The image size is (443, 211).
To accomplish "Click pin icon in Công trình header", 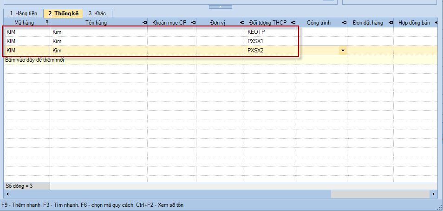I will pos(345,23).
